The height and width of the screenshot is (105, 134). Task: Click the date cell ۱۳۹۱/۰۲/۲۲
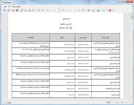click(x=83, y=82)
